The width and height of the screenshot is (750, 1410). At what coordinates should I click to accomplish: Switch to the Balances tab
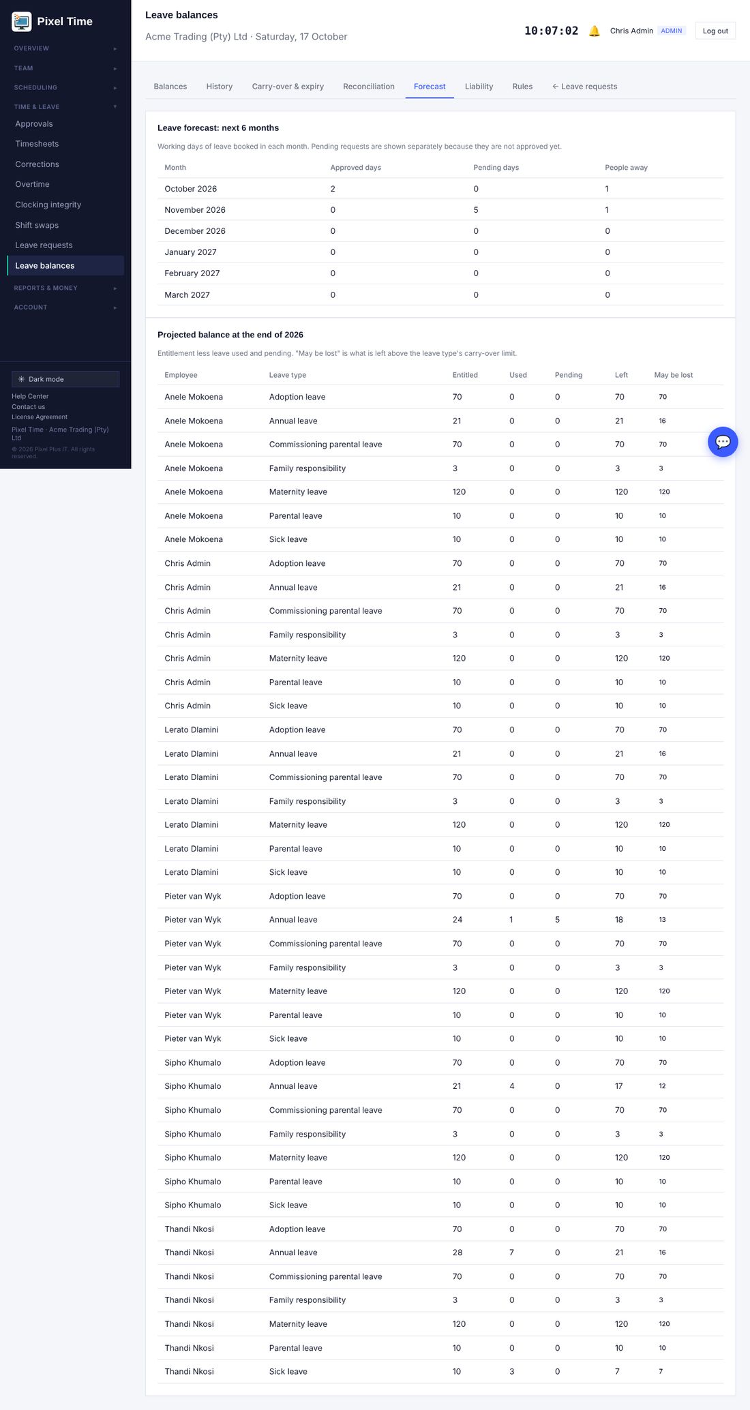[170, 87]
